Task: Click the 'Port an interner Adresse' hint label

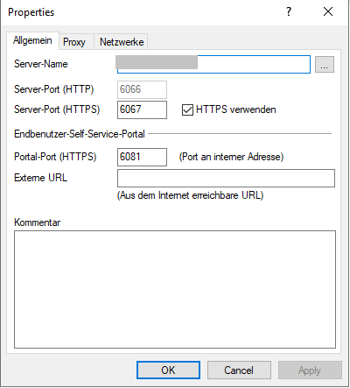Action: (x=231, y=157)
